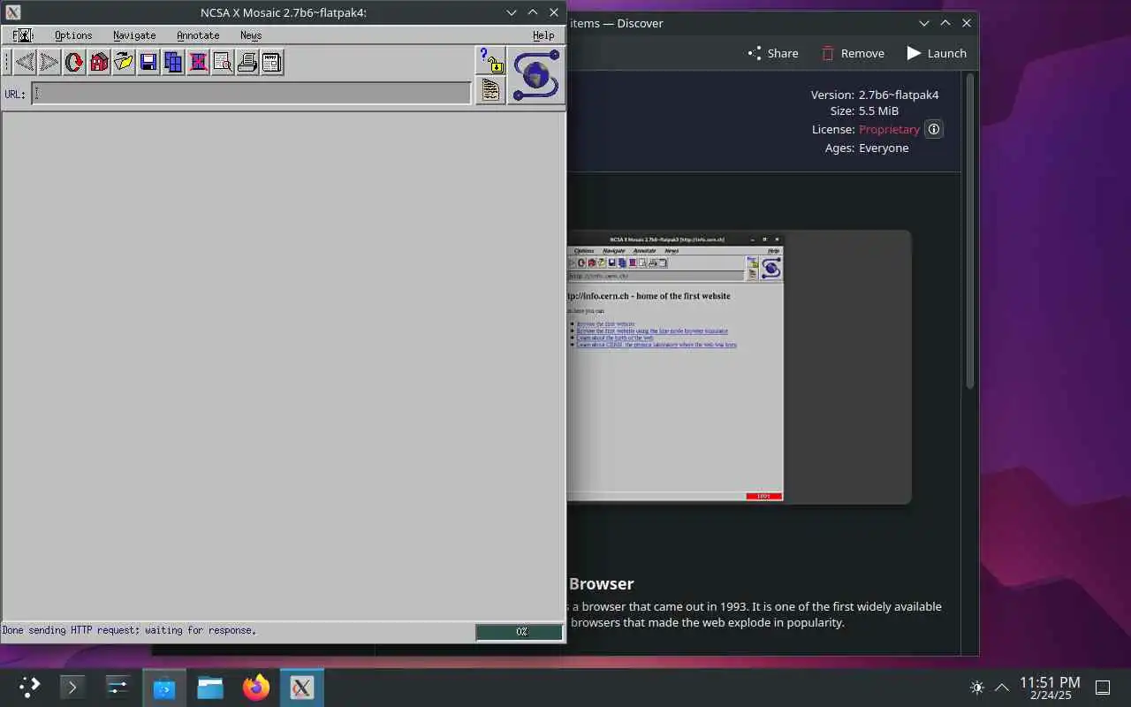The width and height of the screenshot is (1131, 707).
Task: Click the 0% progress indicator in the status bar
Action: [520, 632]
